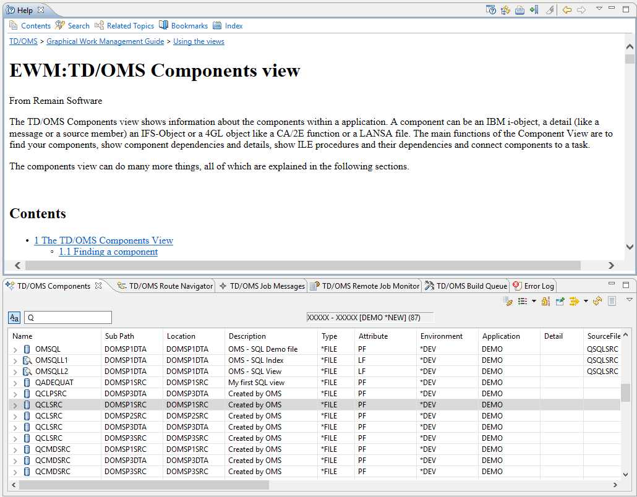Show Related Topics in Help
The width and height of the screenshot is (637, 497).
coord(124,25)
